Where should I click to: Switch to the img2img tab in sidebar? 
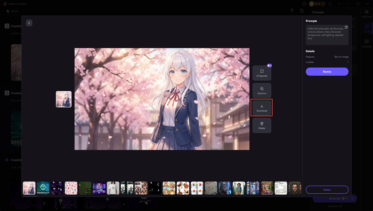click(x=366, y=14)
